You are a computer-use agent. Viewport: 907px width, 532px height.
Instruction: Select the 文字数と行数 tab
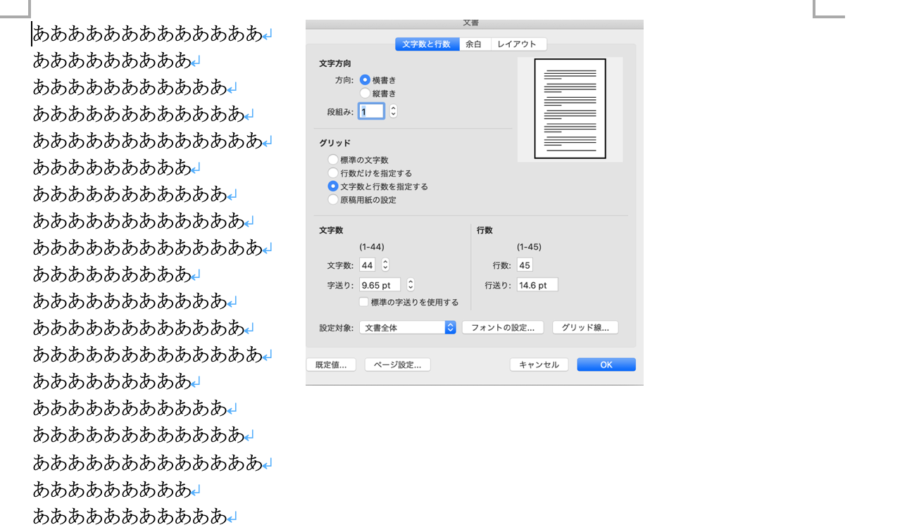[x=427, y=44]
